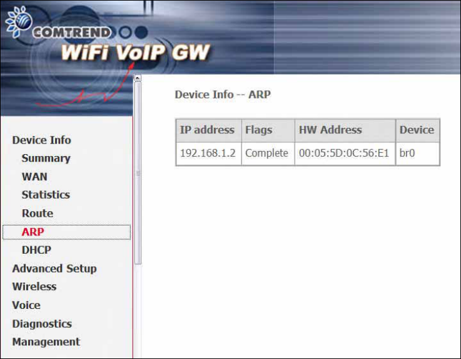Image resolution: width=461 pixels, height=359 pixels.
Task: Open the Advanced Setup section
Action: 54,269
